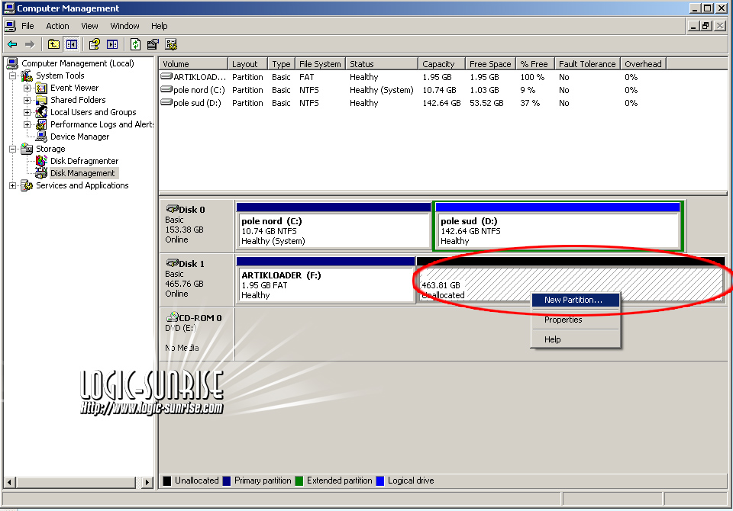Click the Refresh toolbar icon

(135, 44)
